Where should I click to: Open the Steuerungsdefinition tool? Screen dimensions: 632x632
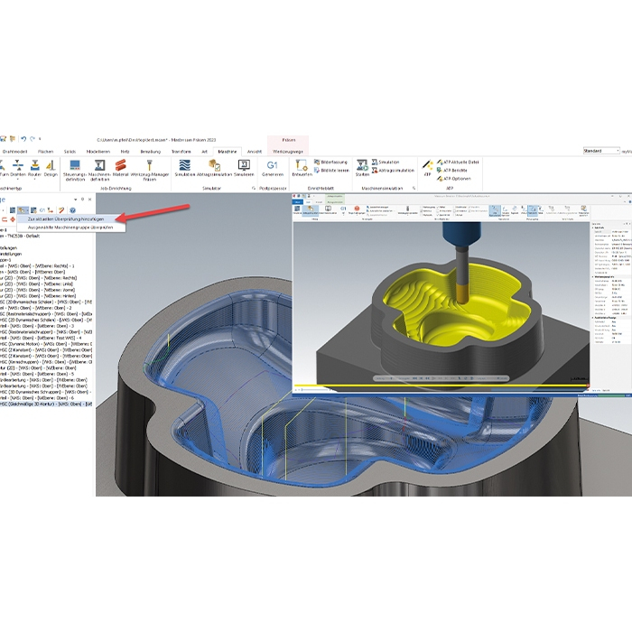click(75, 170)
